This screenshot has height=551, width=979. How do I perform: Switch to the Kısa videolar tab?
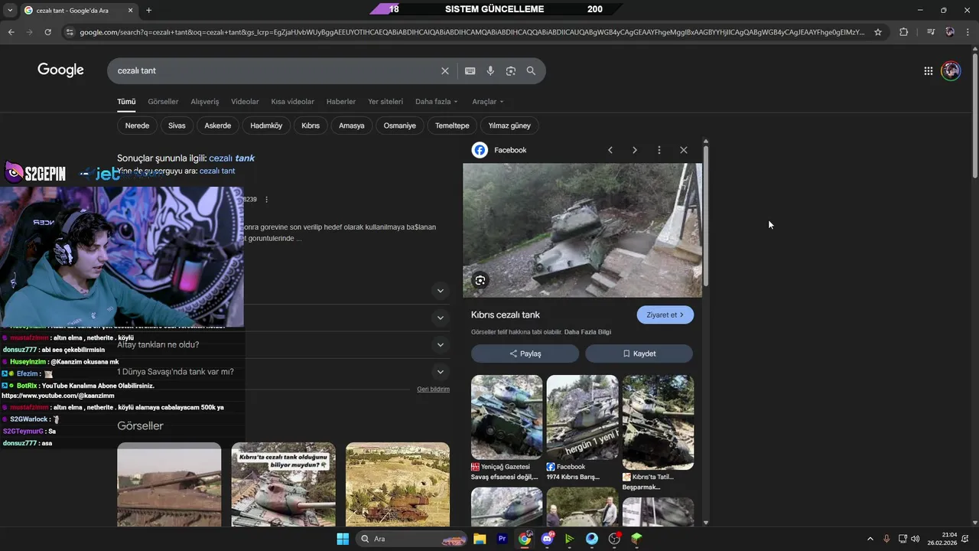click(292, 101)
